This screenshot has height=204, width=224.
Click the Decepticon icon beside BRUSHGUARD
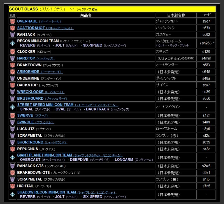pos(13,99)
